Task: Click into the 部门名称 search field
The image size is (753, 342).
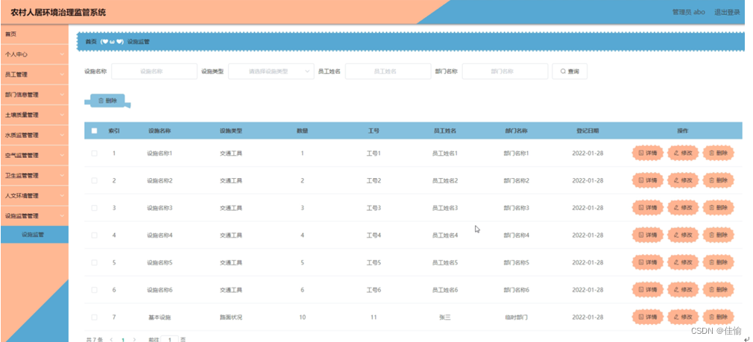Action: (505, 72)
